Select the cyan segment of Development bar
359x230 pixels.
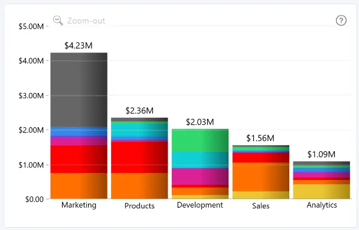click(x=200, y=160)
